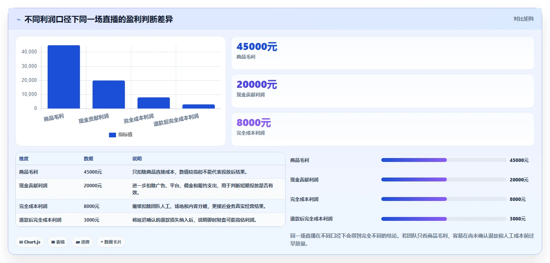Click the 现金贡献利润 progress bar
Screen dimensions: 550x263
tap(444, 179)
